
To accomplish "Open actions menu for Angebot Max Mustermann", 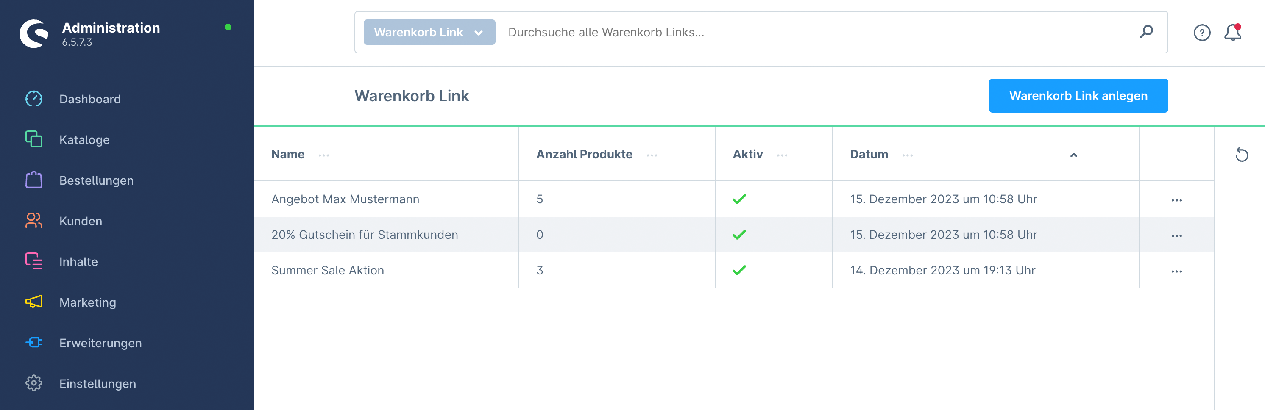I will pos(1176,200).
